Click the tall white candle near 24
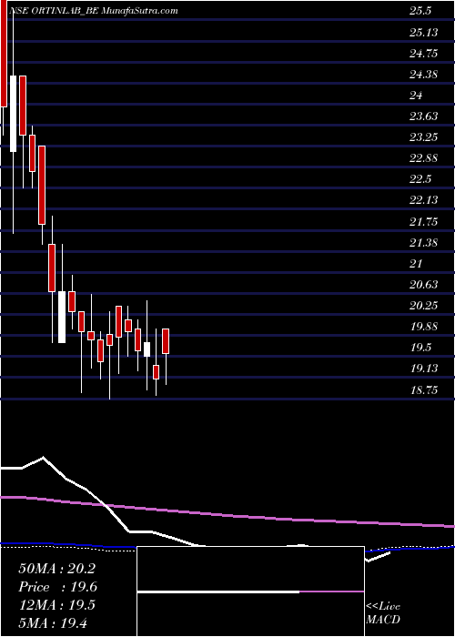The height and width of the screenshot is (637, 455). [x=14, y=114]
